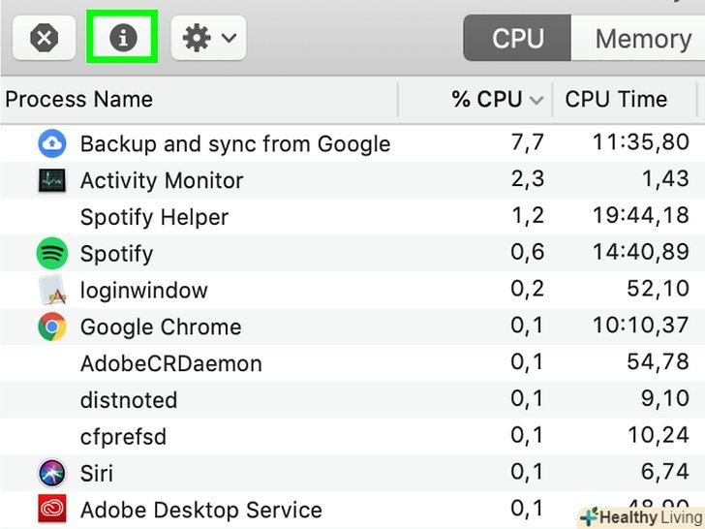Click the Siri process icon
The height and width of the screenshot is (529, 705).
coord(51,473)
